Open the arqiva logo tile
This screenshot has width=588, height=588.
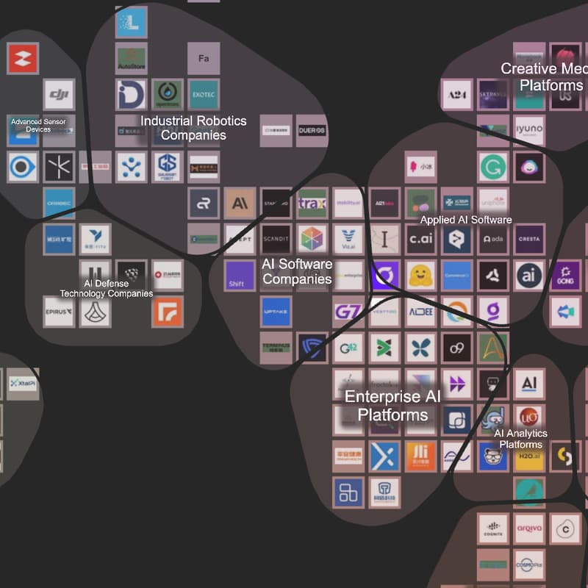(529, 528)
